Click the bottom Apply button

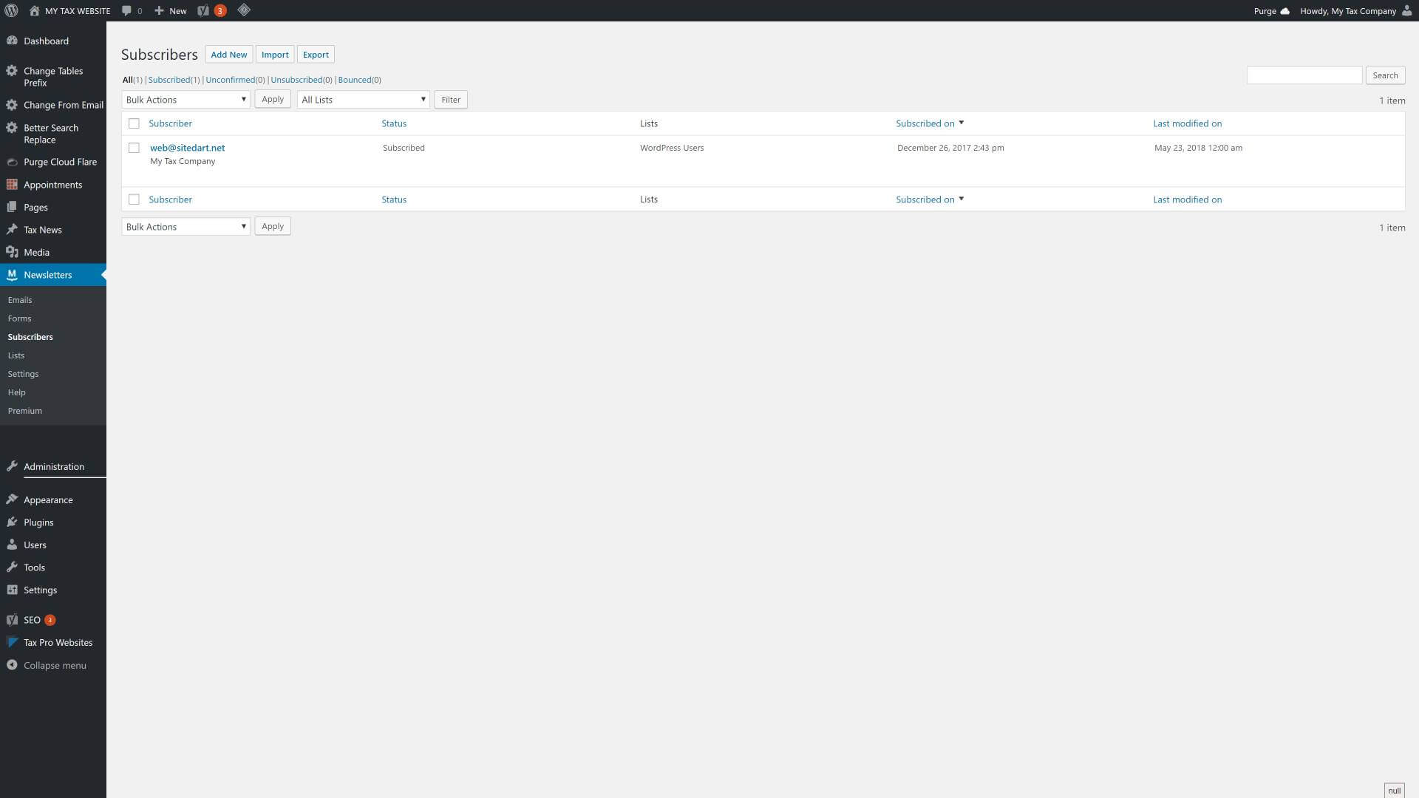coord(273,226)
